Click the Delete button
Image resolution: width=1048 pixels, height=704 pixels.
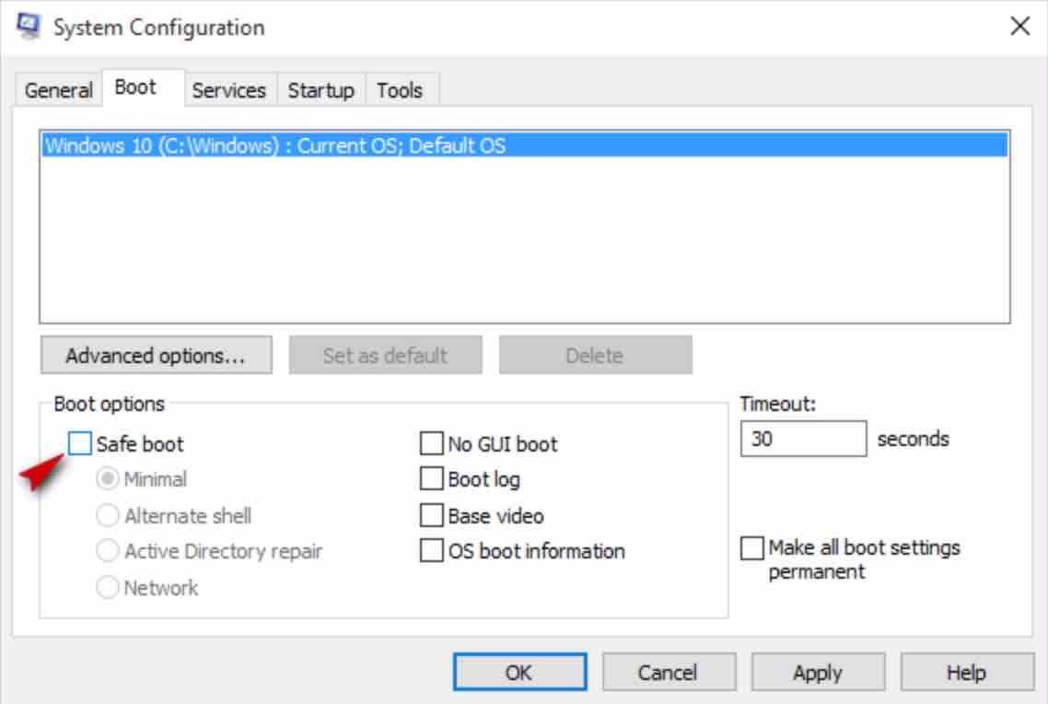click(595, 355)
